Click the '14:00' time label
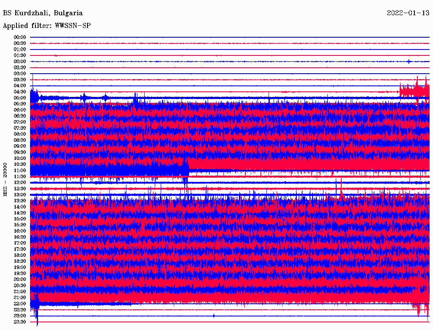 tap(19, 207)
